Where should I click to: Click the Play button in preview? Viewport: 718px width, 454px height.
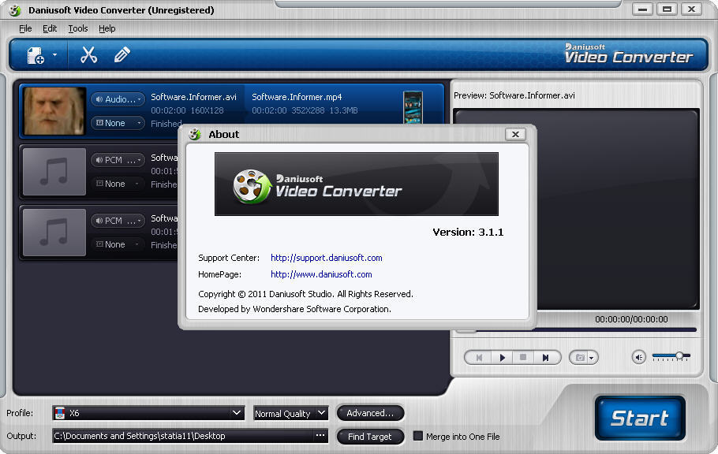click(503, 357)
